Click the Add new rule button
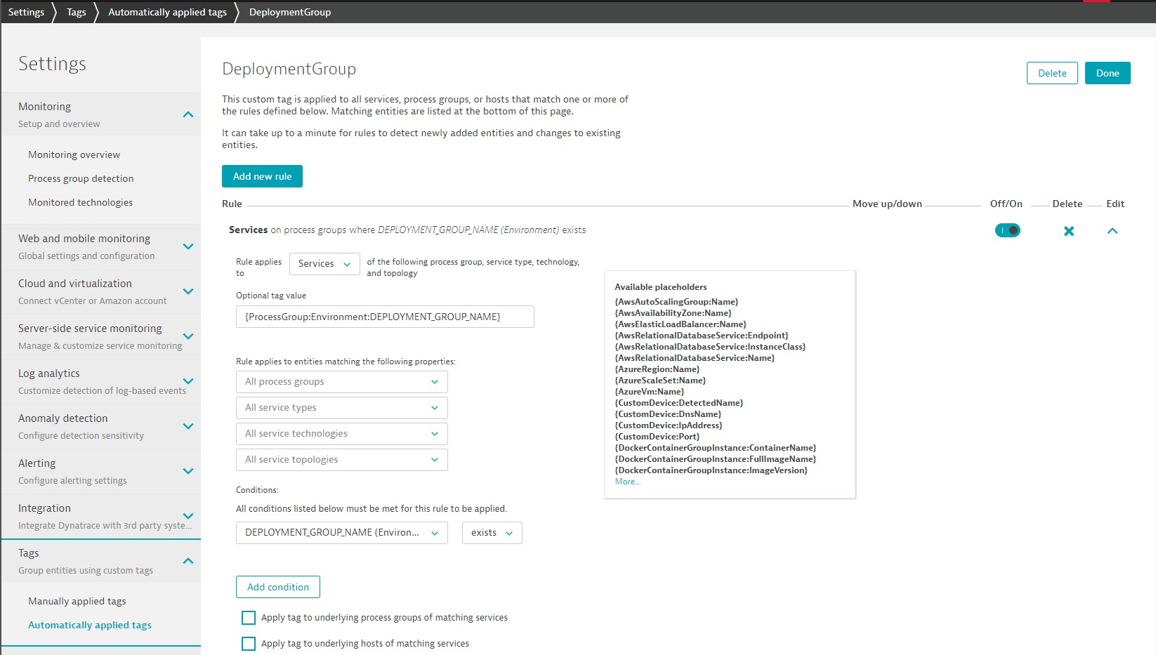Screen dimensions: 1156x655 (x=262, y=176)
